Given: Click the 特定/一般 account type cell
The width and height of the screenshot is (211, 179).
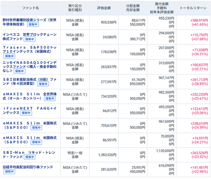Looking at the screenshot, I should pyautogui.click(x=75, y=155).
